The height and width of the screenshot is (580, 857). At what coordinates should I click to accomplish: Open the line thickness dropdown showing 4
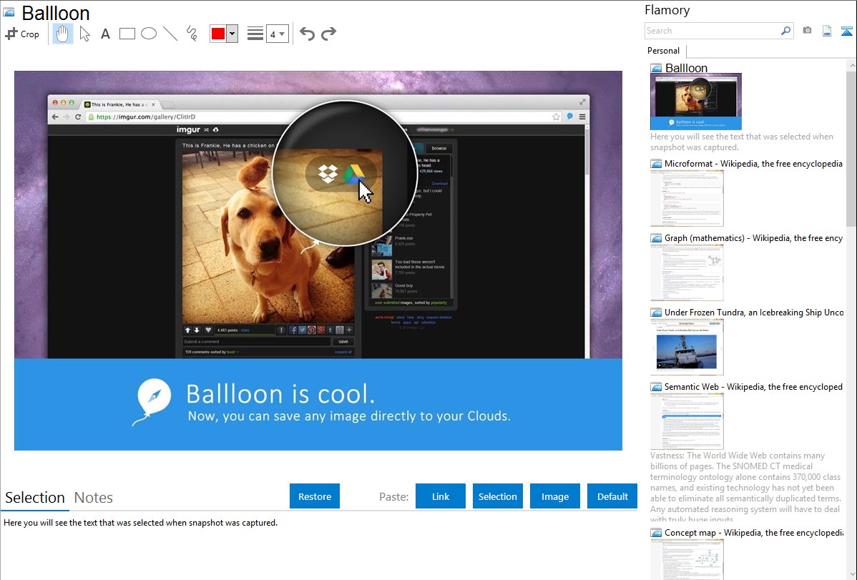coord(277,34)
